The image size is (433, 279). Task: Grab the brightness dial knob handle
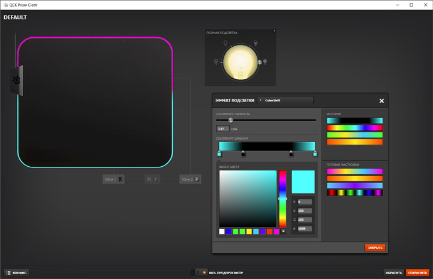260,62
